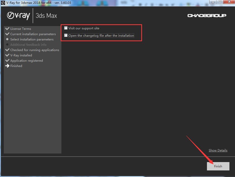235x177 pixels.
Task: Minimize the V-Ray installer window
Action: click(x=213, y=2)
